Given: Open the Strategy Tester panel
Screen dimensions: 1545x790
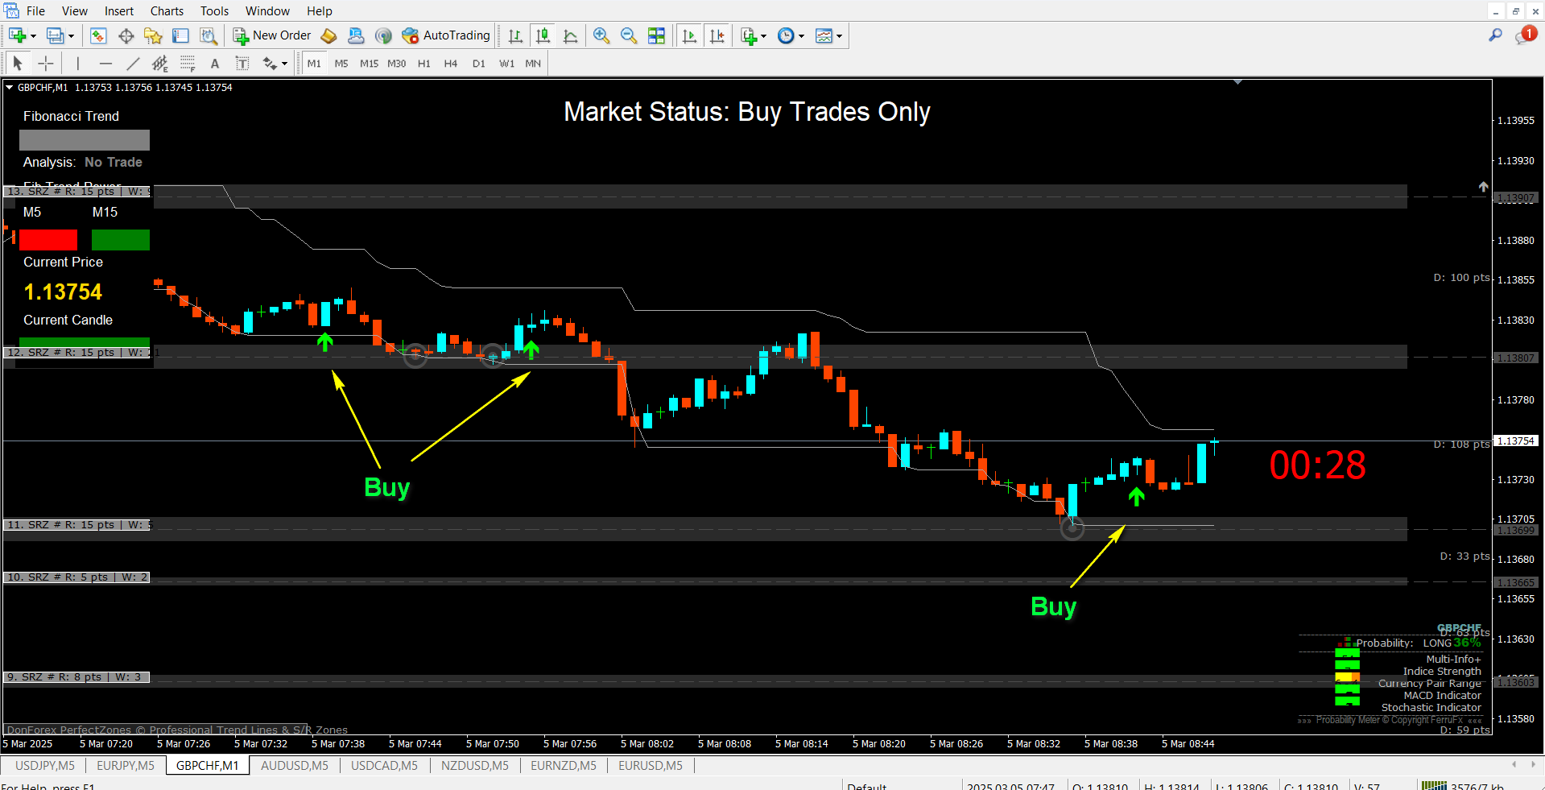Looking at the screenshot, I should (x=208, y=35).
